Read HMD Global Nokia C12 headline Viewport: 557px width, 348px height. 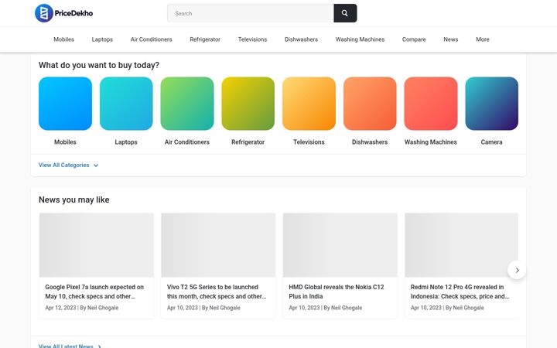(x=337, y=292)
